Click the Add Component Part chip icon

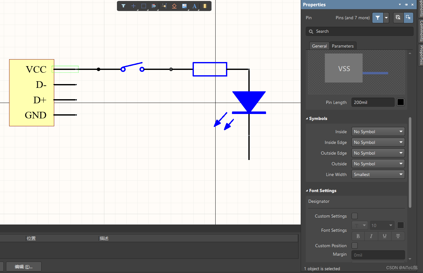[205, 6]
